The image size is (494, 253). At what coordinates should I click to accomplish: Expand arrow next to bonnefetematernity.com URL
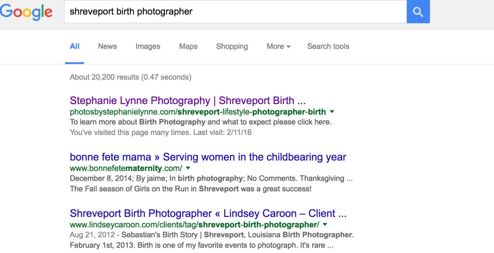tap(188, 168)
